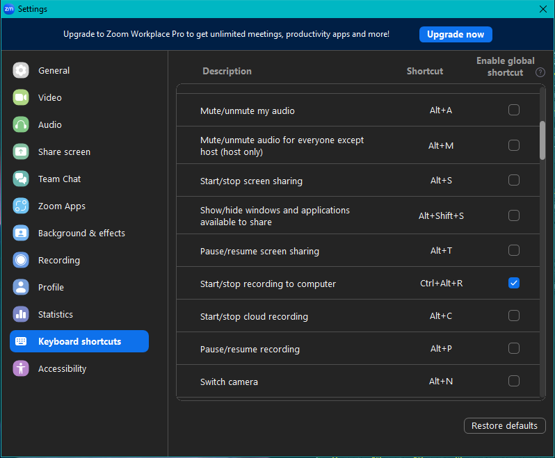555x458 pixels.
Task: Select the Audio headphones icon
Action: click(21, 124)
